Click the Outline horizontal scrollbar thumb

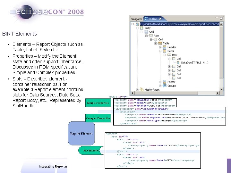tap(166, 93)
